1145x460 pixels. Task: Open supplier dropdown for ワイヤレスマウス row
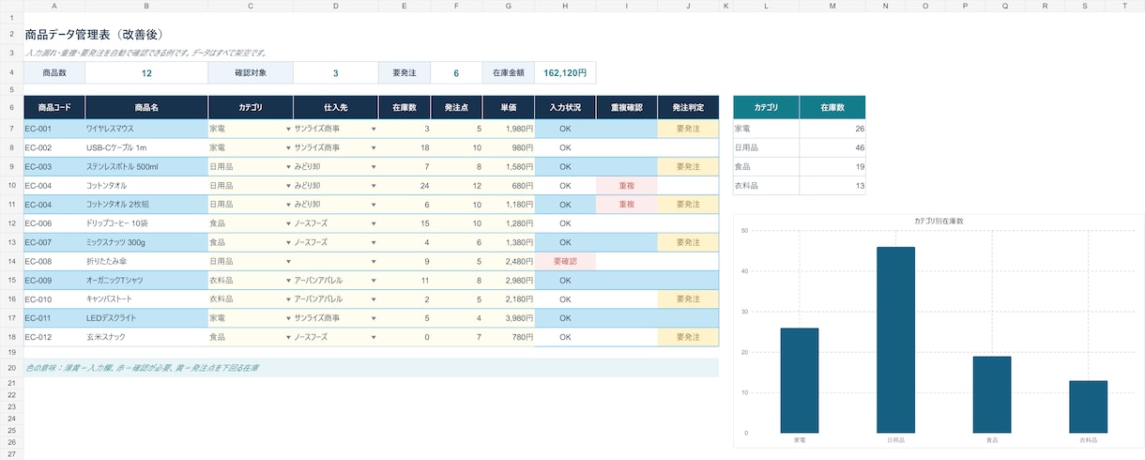(x=374, y=129)
